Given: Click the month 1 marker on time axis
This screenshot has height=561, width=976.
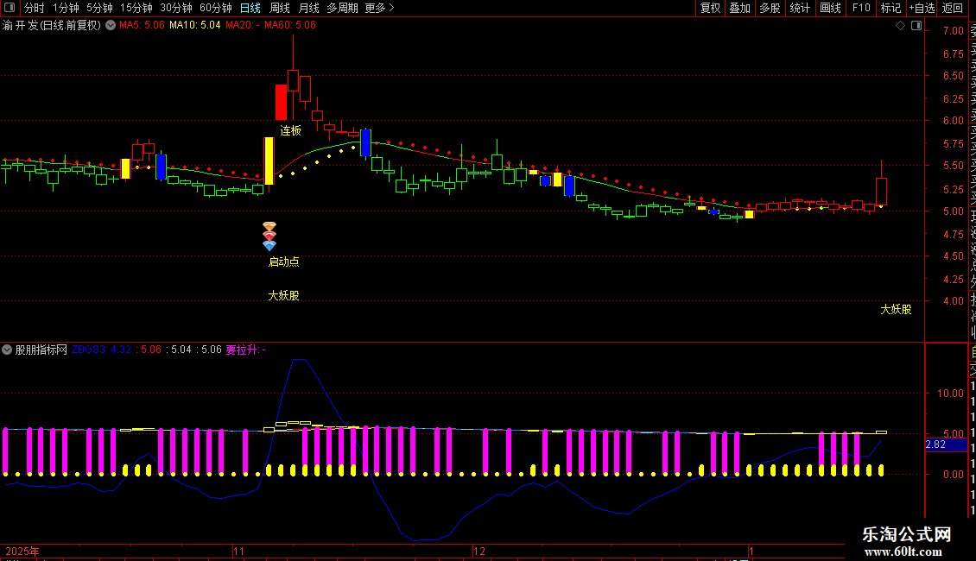Looking at the screenshot, I should [751, 552].
